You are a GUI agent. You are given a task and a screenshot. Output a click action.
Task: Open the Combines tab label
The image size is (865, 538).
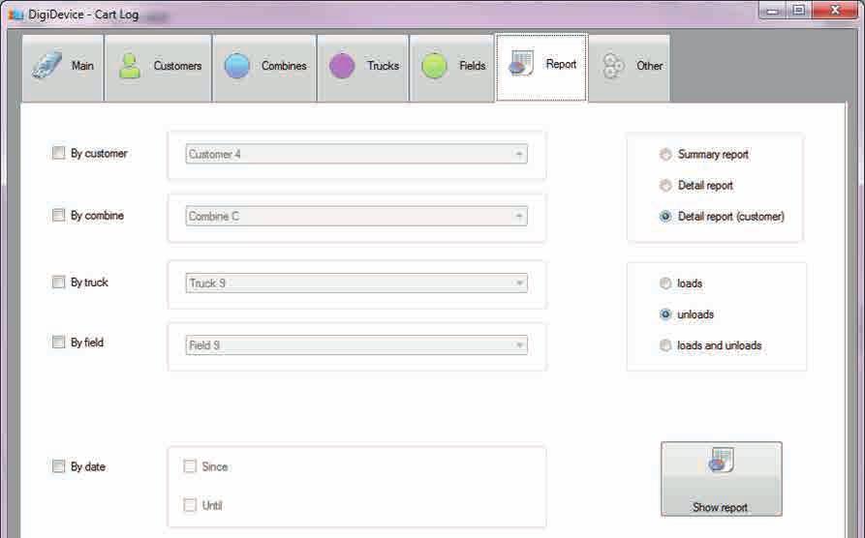284,66
